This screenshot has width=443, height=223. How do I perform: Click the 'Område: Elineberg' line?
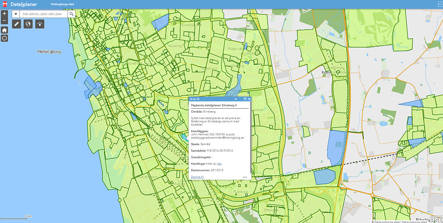pos(203,112)
